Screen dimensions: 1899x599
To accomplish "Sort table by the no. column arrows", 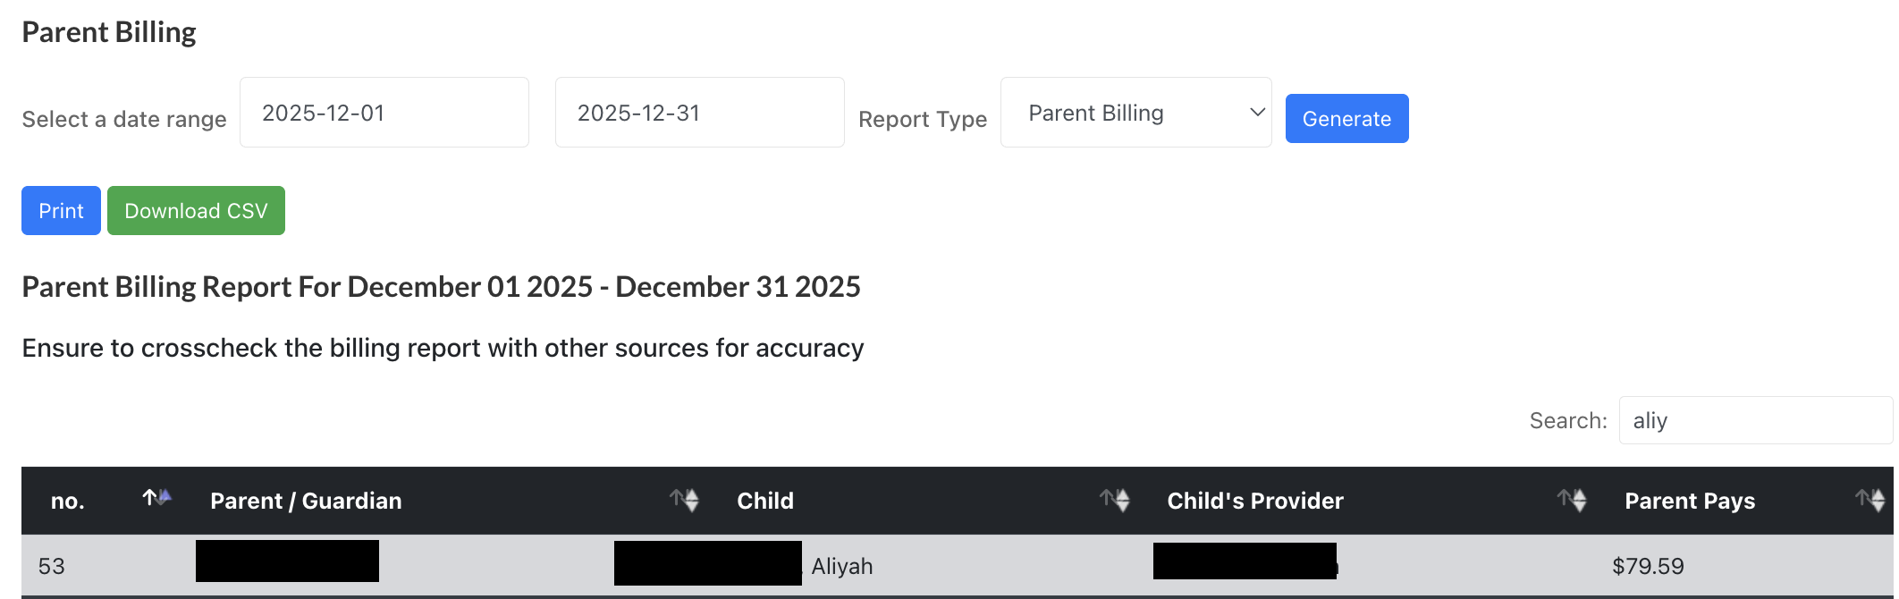I will coord(156,499).
